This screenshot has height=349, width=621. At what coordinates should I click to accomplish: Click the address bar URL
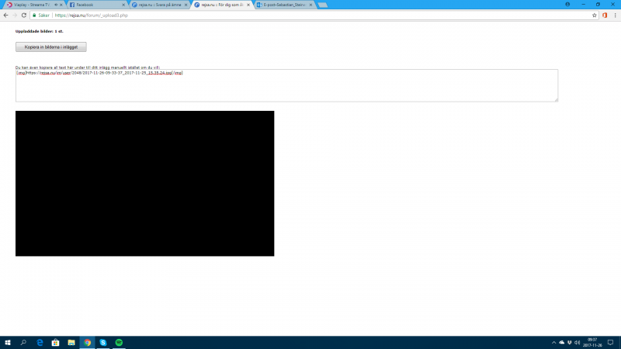click(x=91, y=16)
